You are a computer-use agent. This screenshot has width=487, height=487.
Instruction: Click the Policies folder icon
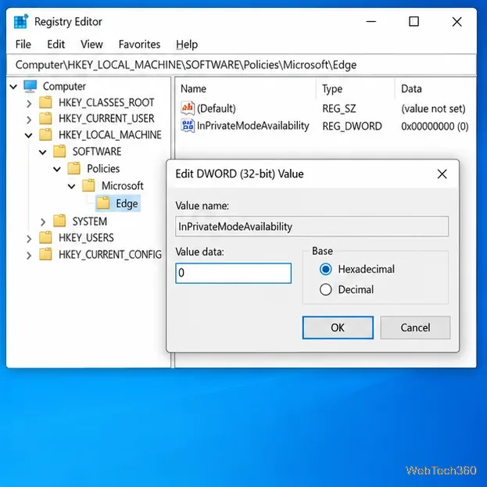pos(74,168)
